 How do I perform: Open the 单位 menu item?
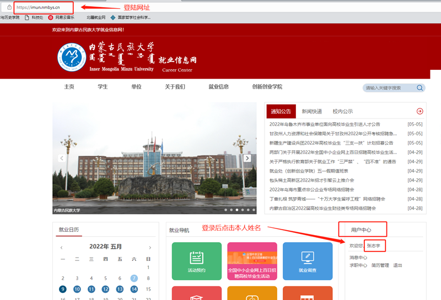(136, 87)
